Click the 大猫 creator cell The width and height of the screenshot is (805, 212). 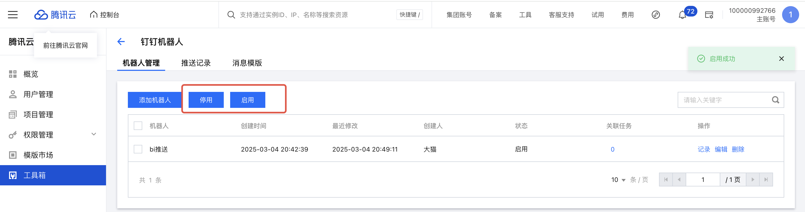430,149
